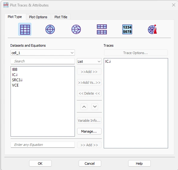
Task: Select the Stacked rectangular plot type icon
Action: [102, 29]
